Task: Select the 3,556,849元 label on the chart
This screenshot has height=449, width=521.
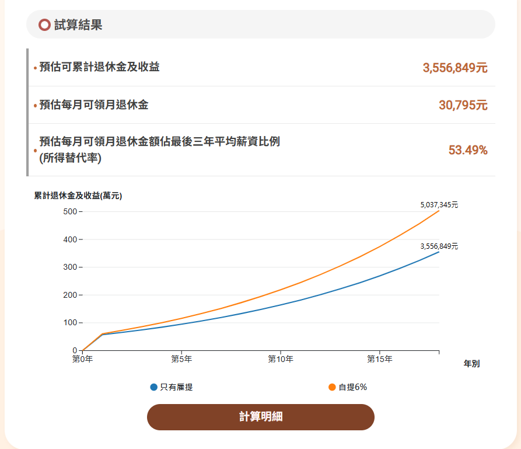Action: [439, 246]
